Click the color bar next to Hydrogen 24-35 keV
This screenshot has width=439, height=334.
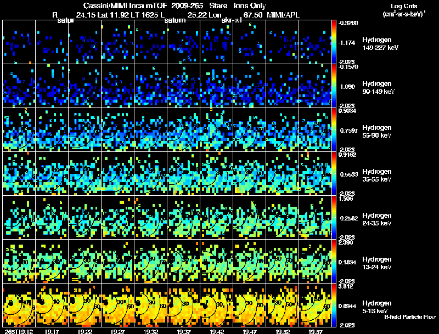[x=334, y=217]
